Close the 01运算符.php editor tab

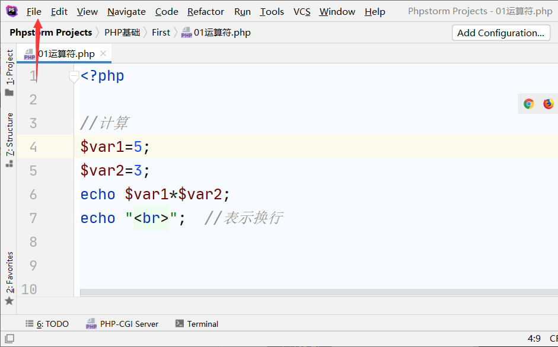pos(103,53)
